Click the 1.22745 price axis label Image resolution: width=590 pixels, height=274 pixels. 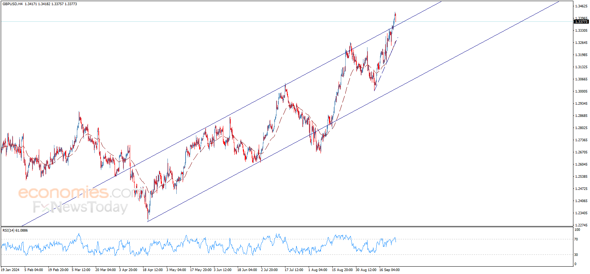coord(581,225)
